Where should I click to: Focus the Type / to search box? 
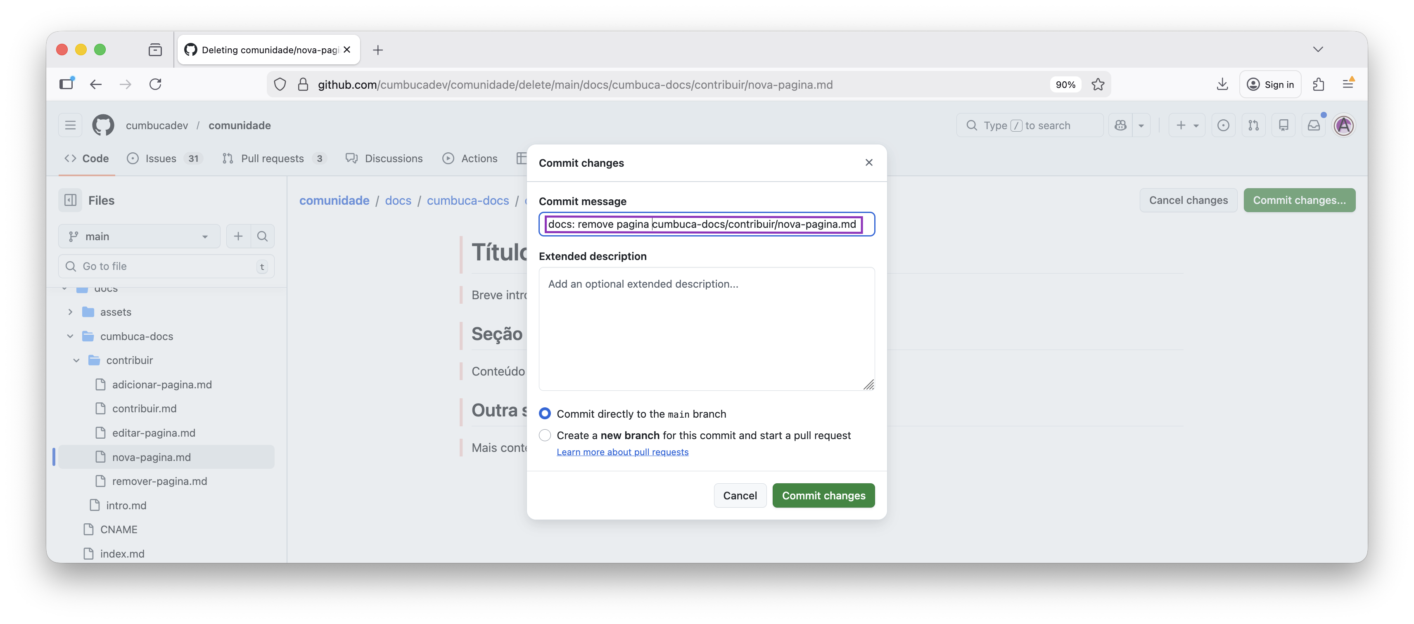click(x=1030, y=125)
